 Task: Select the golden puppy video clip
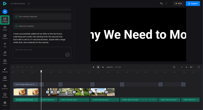pos(26,92)
